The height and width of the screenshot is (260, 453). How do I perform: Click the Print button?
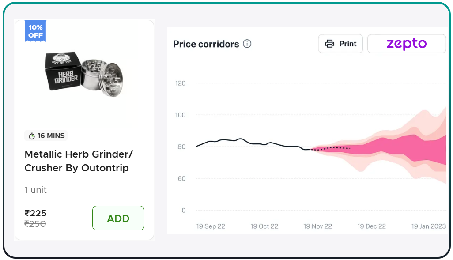(x=340, y=43)
